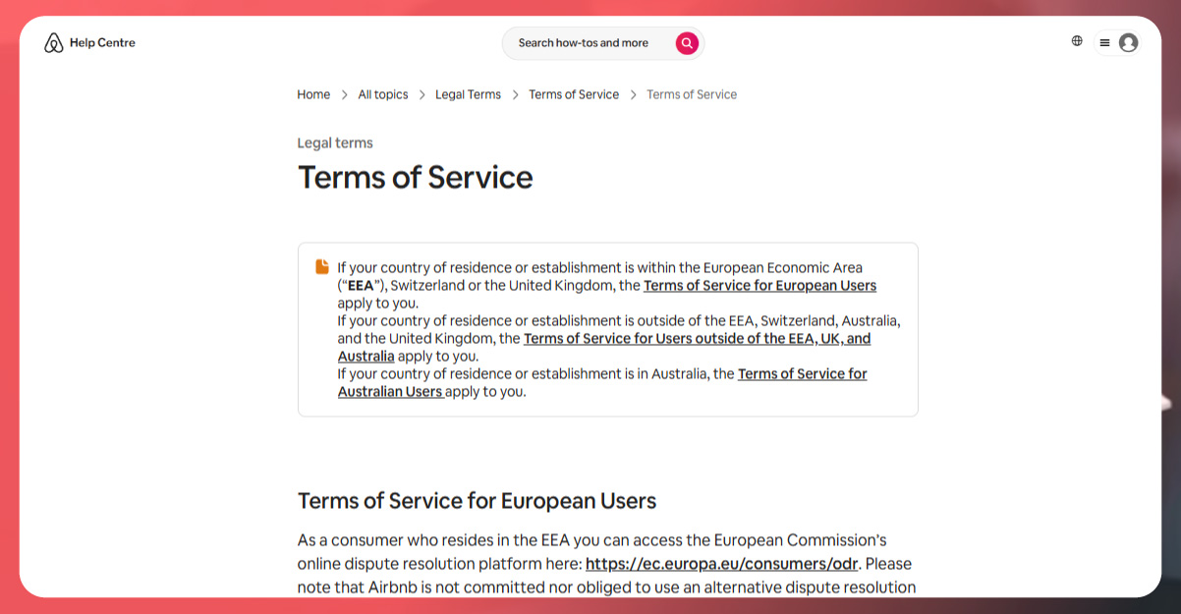The width and height of the screenshot is (1181, 614).
Task: Navigate to the Legal Terms breadcrumb
Action: pos(468,95)
